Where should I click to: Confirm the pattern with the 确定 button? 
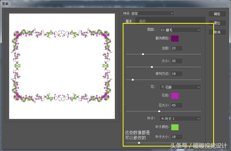[217, 14]
